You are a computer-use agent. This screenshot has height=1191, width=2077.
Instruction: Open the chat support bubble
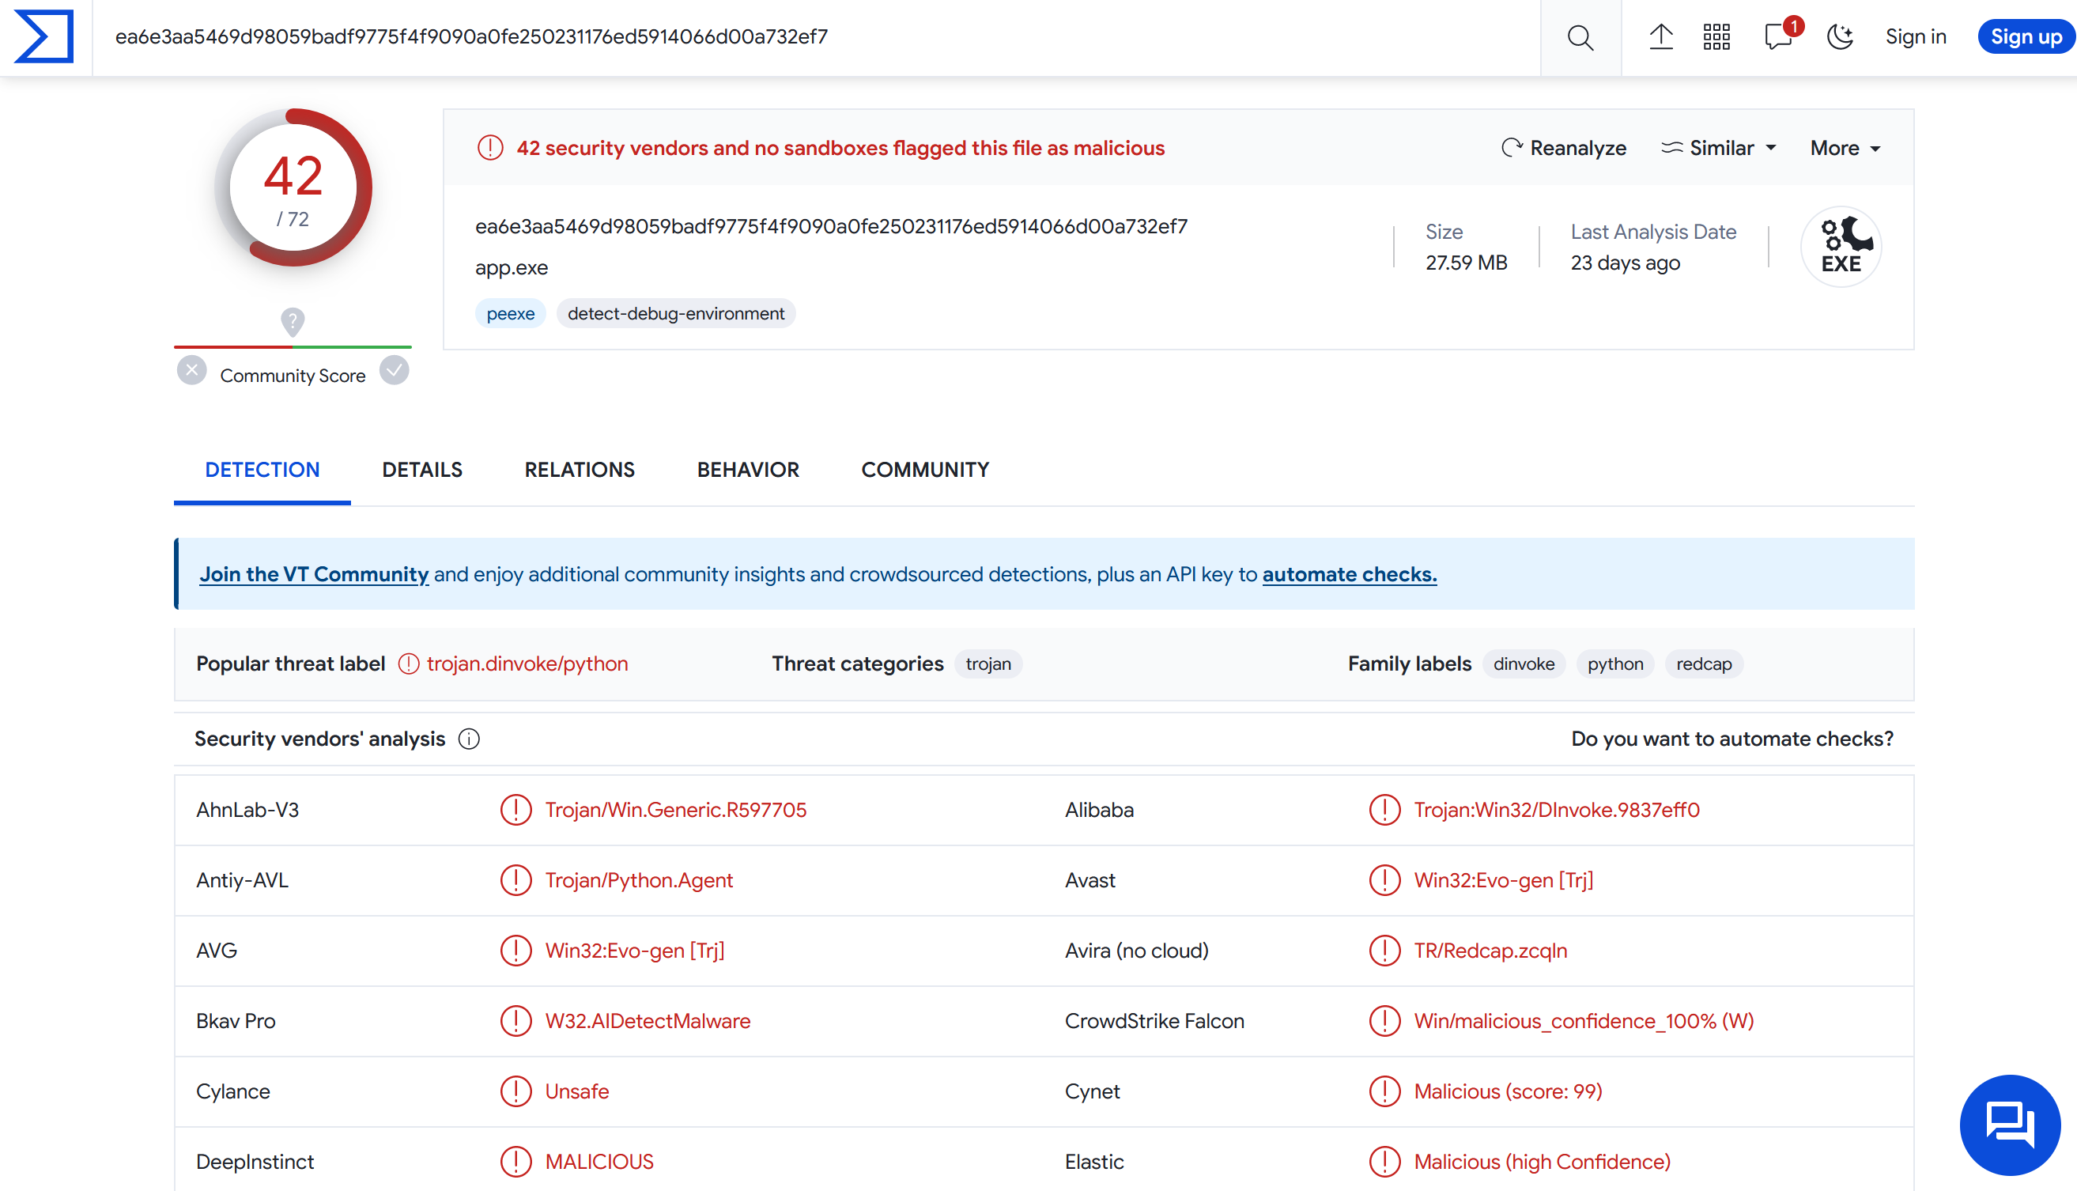pos(2010,1125)
